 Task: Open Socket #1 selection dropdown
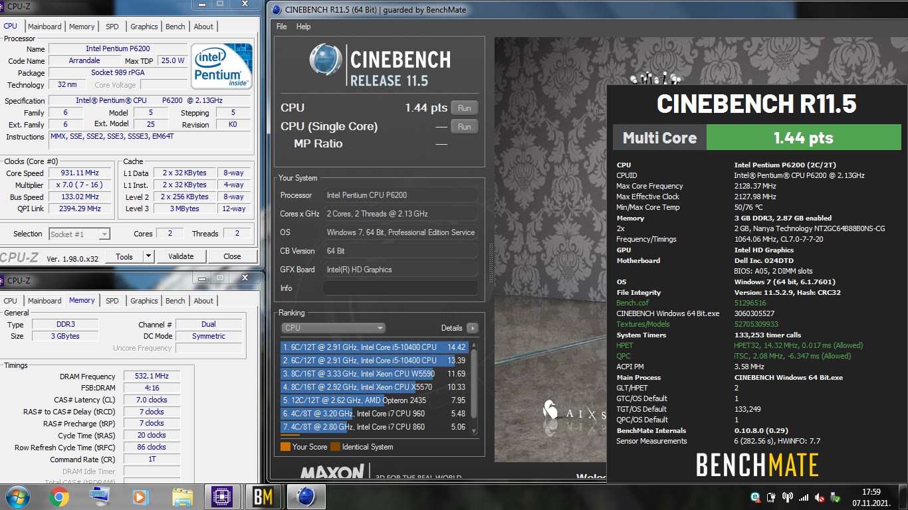79,234
